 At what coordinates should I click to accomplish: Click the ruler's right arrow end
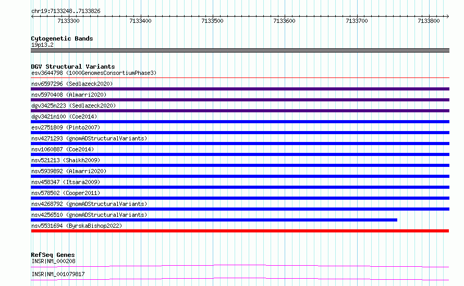447,16
